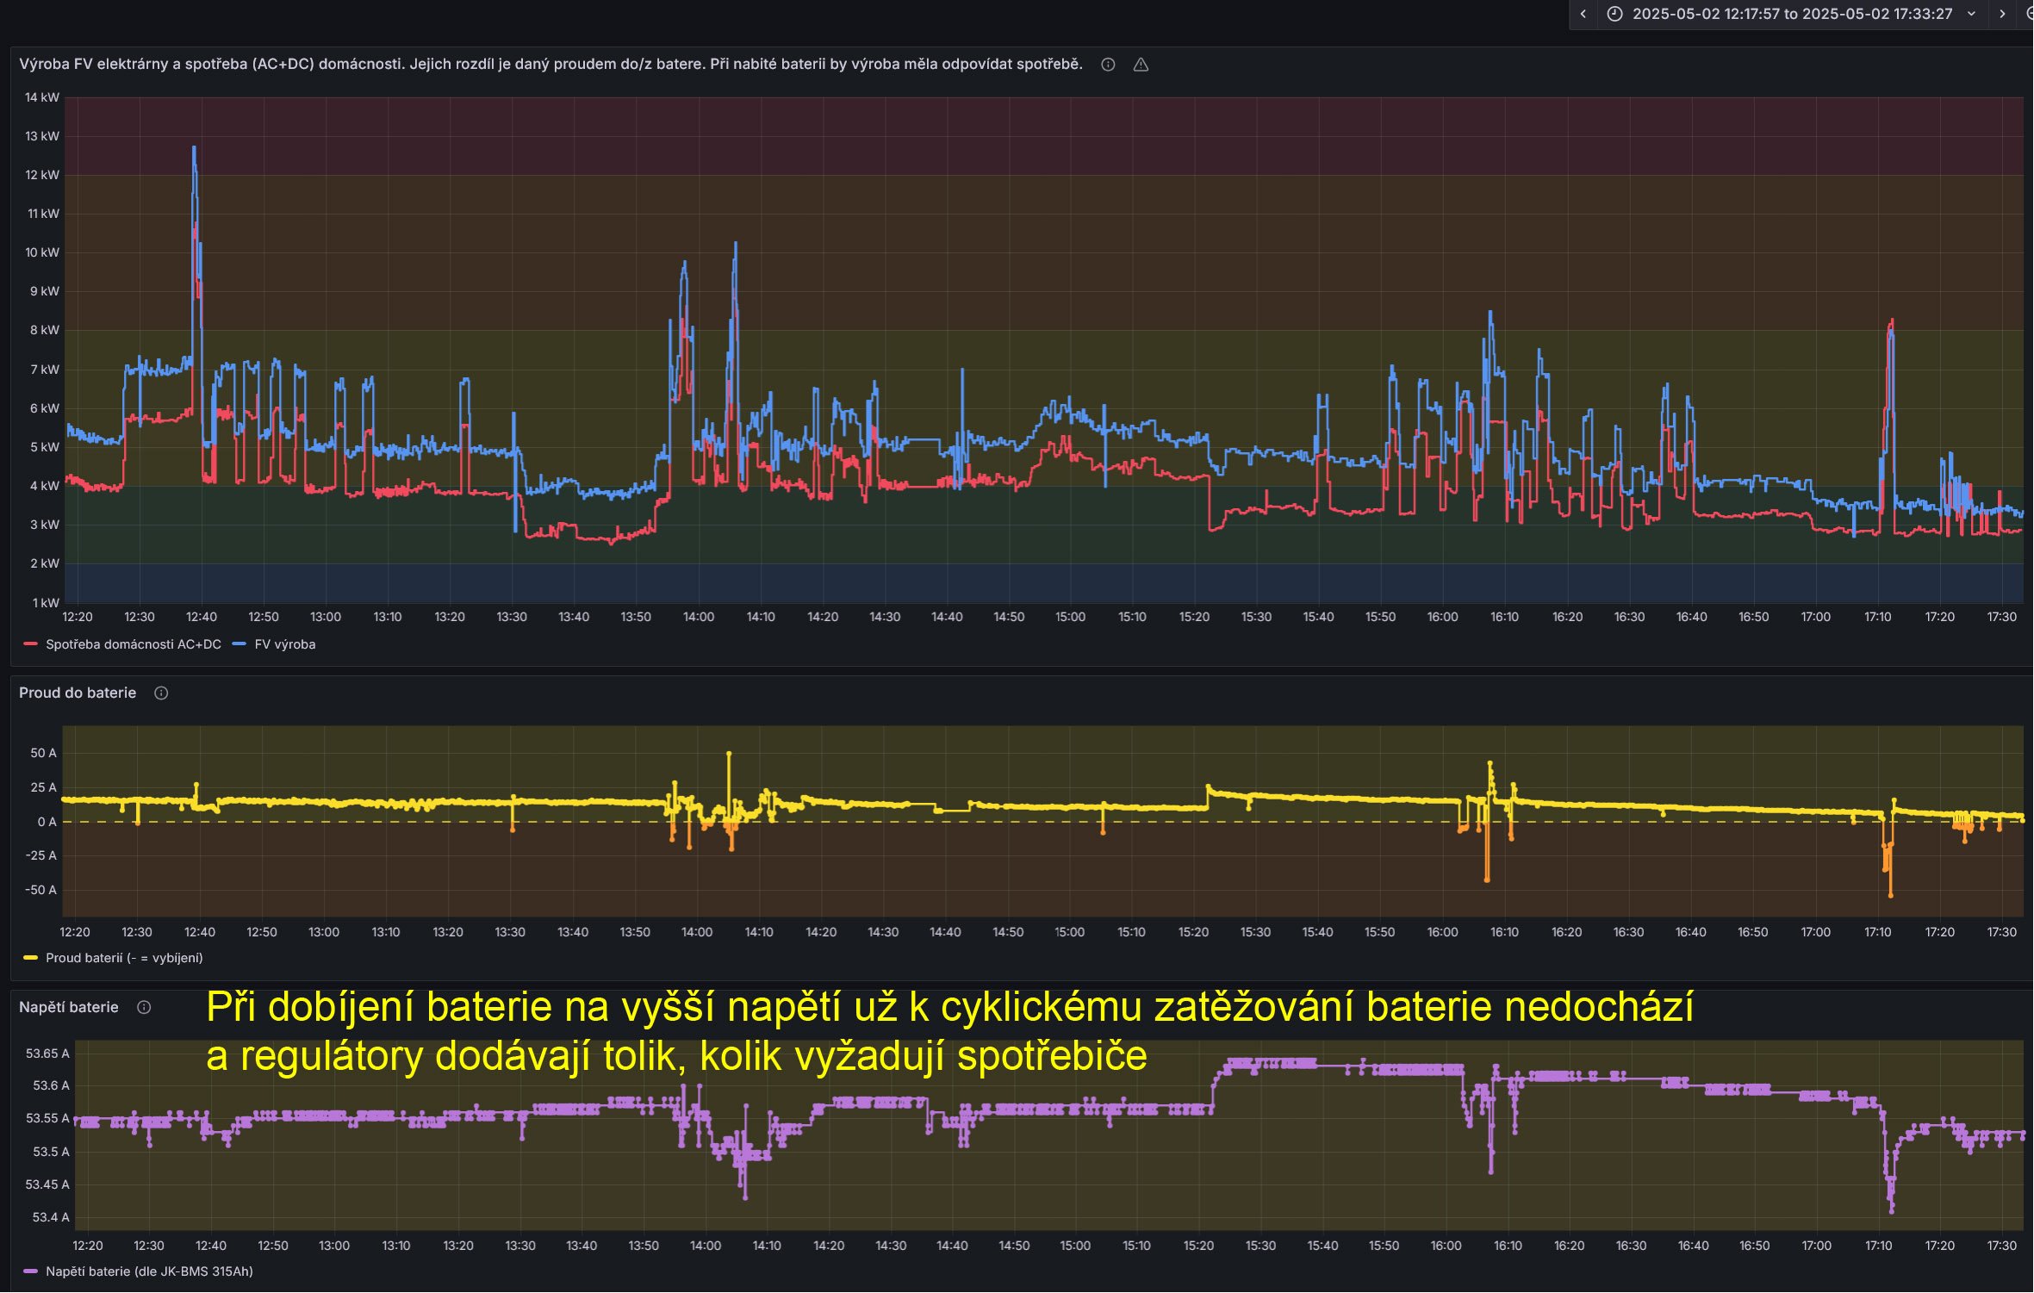Click warning triangle icon on top panel
The image size is (2034, 1293).
coord(1141,65)
